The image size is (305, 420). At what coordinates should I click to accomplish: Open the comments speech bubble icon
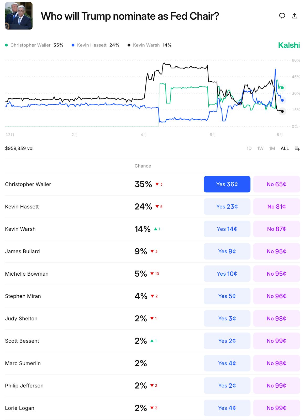282,16
